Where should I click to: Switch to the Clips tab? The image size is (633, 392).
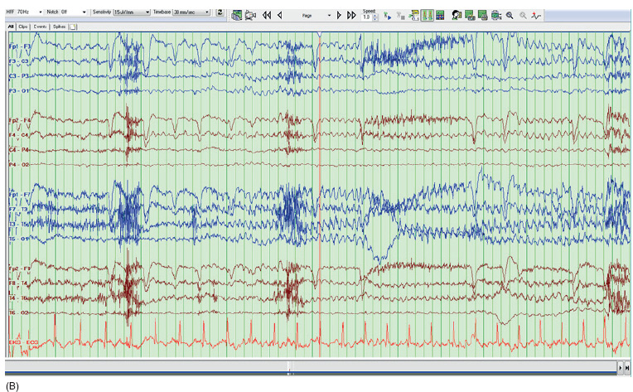[x=23, y=27]
